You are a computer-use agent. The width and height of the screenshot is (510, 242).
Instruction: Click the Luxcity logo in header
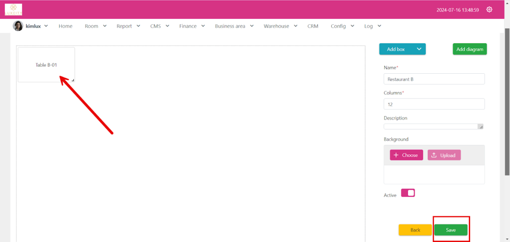(13, 9)
